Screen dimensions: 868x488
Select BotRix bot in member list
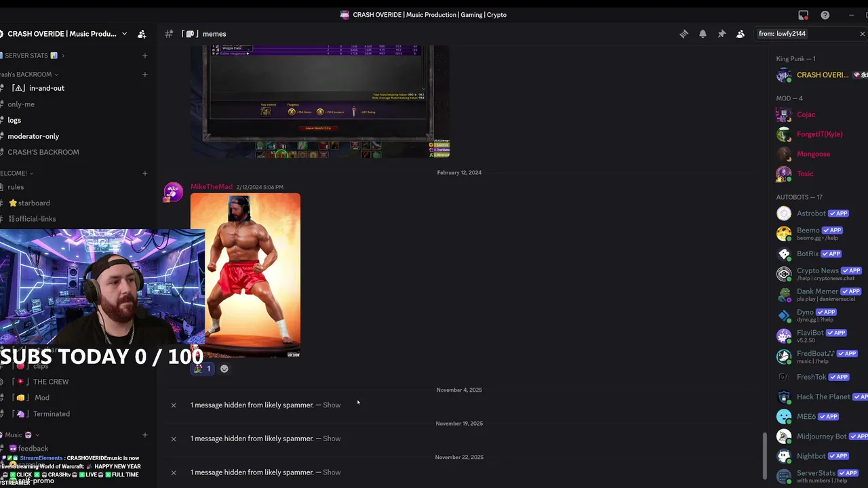821,254
